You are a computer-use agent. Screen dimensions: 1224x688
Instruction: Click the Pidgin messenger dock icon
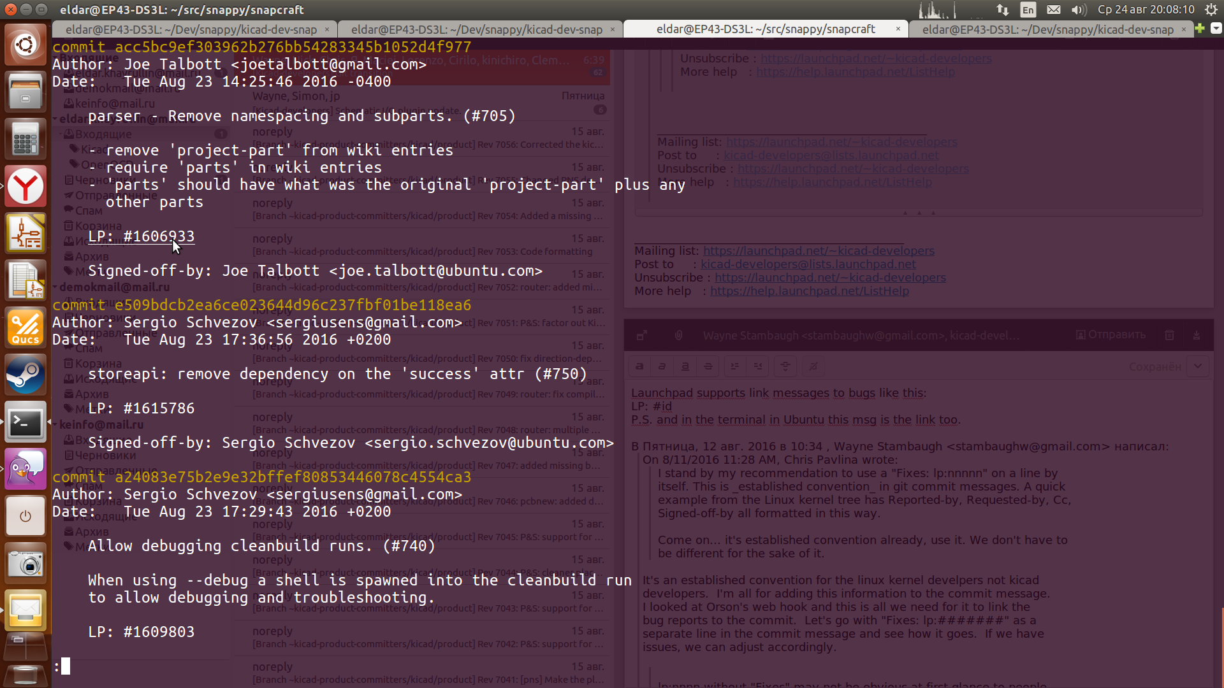tap(25, 469)
